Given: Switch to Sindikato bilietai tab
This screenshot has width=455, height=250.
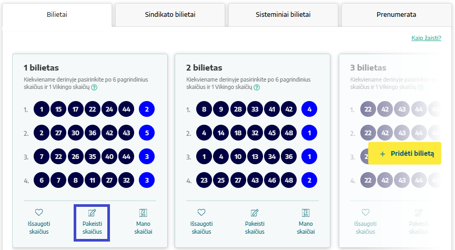Looking at the screenshot, I should point(170,15).
